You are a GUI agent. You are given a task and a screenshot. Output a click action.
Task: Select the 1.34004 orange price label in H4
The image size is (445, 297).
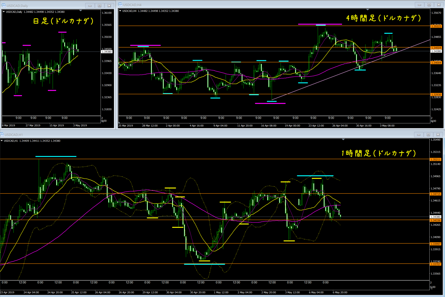click(x=436, y=63)
